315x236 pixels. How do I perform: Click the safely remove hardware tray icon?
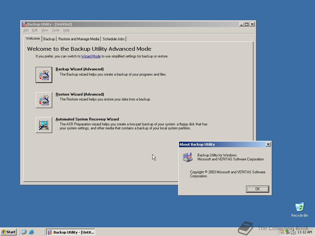(x=288, y=232)
